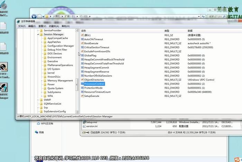Screen dimensions: 242x162
Task: Click Explorer's refresh button
Action: pos(203,17)
